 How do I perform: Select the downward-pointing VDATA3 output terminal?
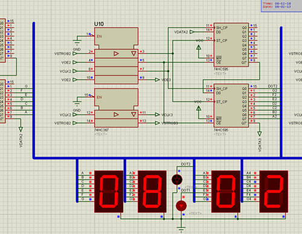click(260, 134)
